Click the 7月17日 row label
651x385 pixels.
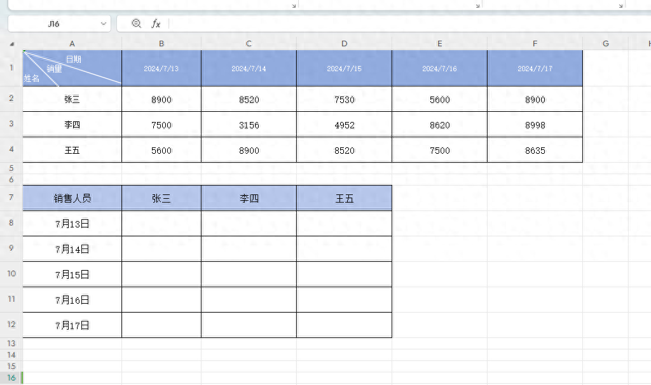(72, 325)
